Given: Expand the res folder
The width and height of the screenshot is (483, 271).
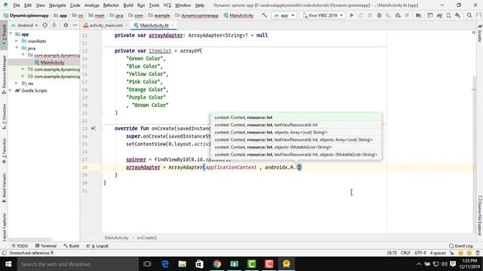Looking at the screenshot, I should [17, 84].
